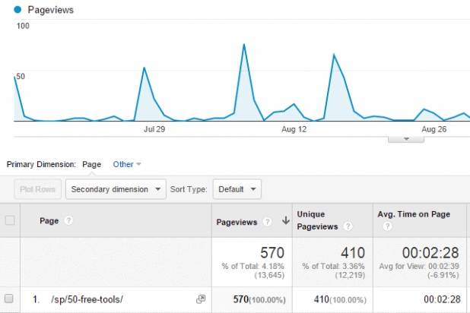Click the Sort Type label
Screen dimensions: 470x313
click(189, 189)
